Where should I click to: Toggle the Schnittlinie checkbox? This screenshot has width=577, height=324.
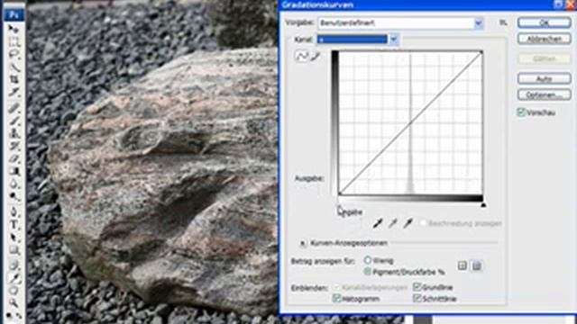point(417,298)
